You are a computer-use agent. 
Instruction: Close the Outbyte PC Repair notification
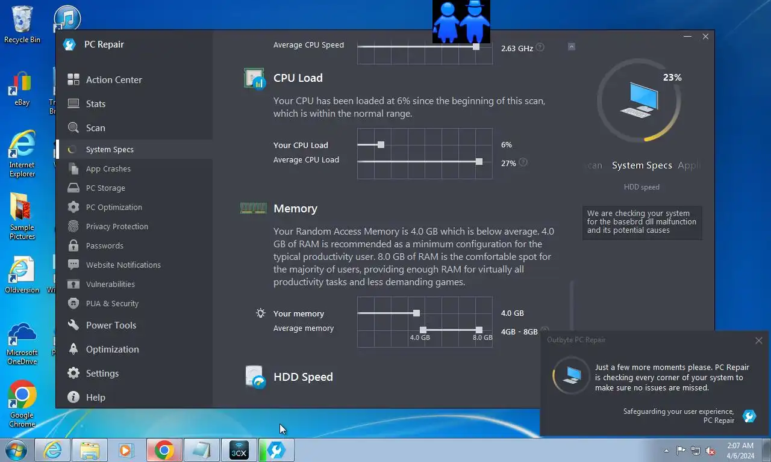(x=758, y=340)
